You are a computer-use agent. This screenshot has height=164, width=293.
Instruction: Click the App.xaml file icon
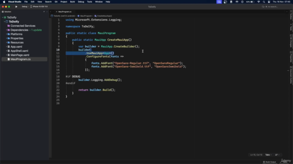(9, 46)
